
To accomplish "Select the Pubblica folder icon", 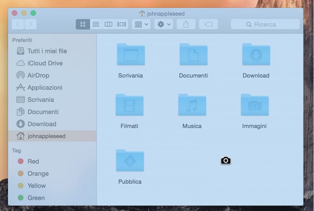I will 130,160.
